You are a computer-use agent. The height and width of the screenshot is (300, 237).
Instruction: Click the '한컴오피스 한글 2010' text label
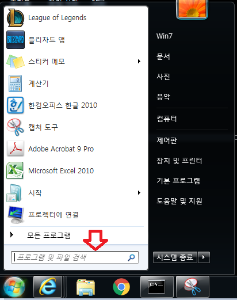63,105
